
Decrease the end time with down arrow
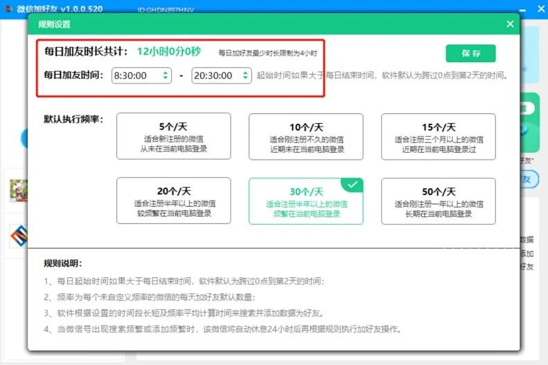245,78
